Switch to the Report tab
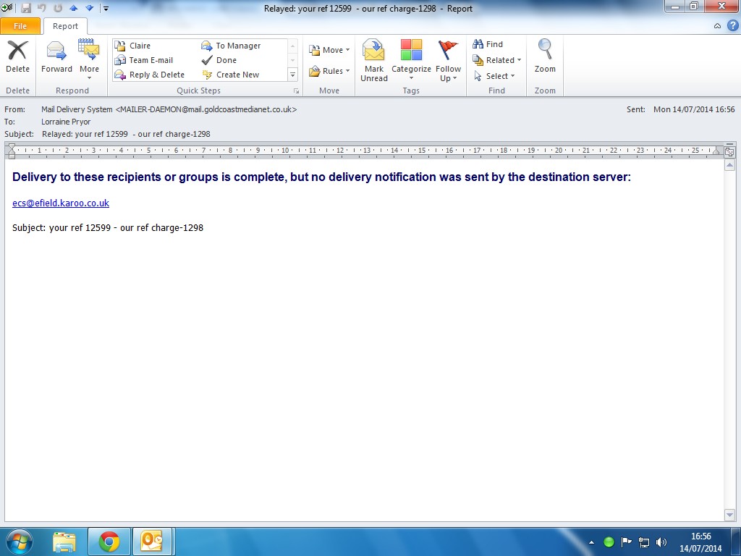This screenshot has height=556, width=741. [65, 26]
